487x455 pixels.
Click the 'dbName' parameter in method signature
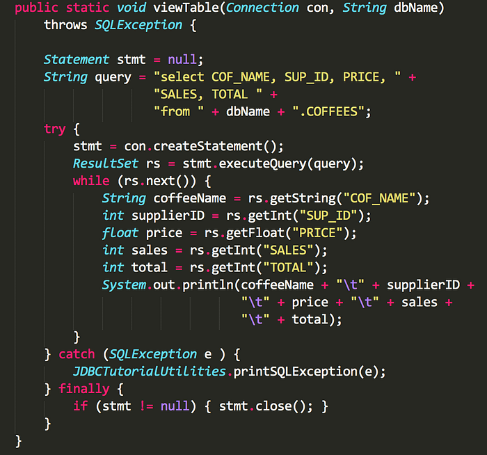[415, 8]
